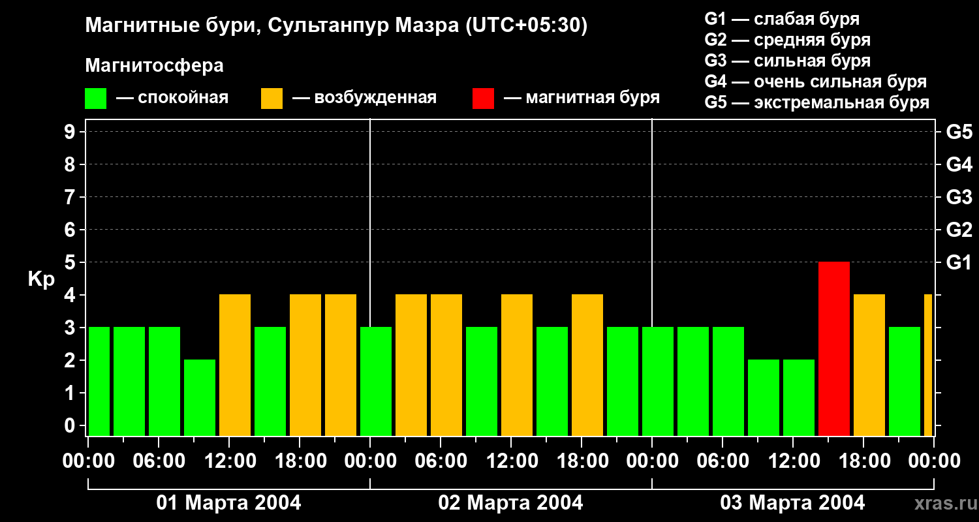Click the Kp axis value '2'

[71, 360]
